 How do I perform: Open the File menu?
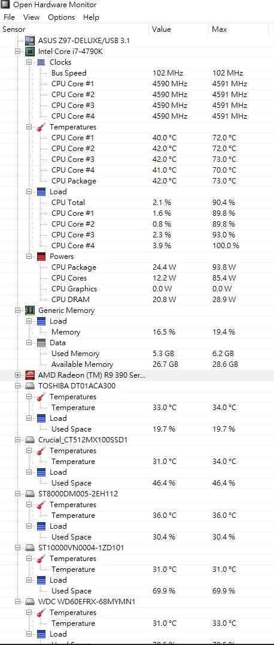9,17
